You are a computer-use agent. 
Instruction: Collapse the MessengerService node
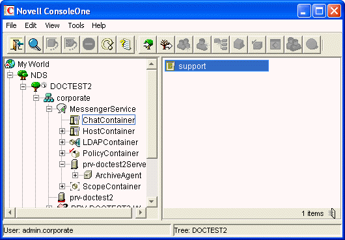coord(49,109)
